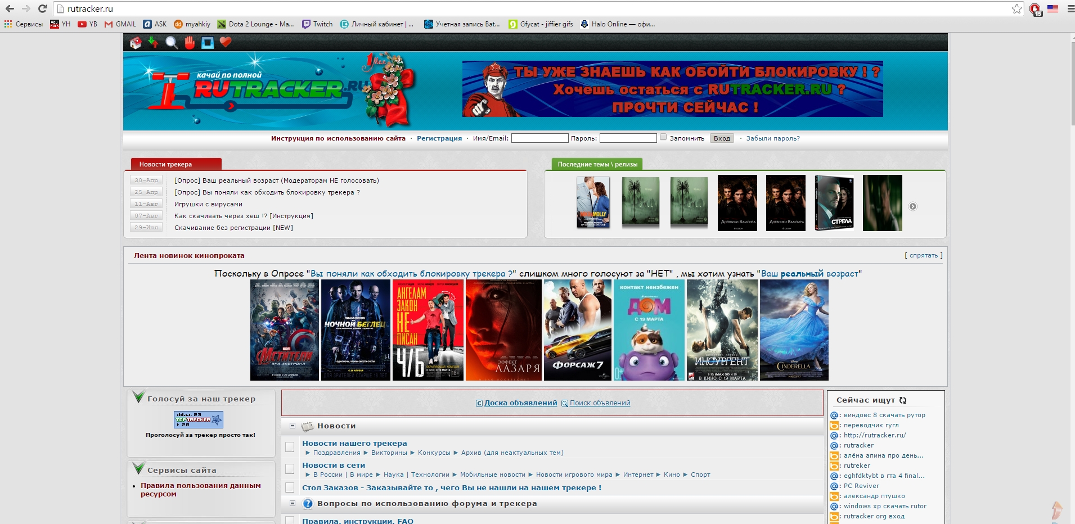
Task: Open the magnifying glass search icon
Action: coord(172,43)
